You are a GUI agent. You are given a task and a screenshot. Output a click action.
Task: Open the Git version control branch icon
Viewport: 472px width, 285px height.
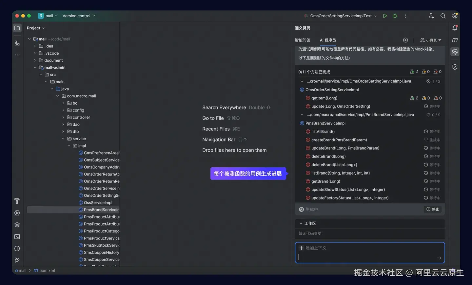coord(17,260)
